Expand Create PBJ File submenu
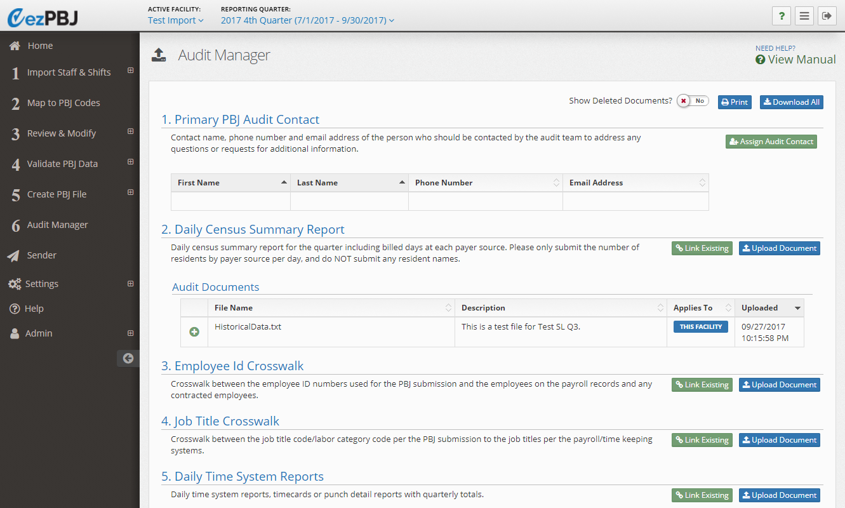Viewport: 845px width, 508px height. pos(130,192)
